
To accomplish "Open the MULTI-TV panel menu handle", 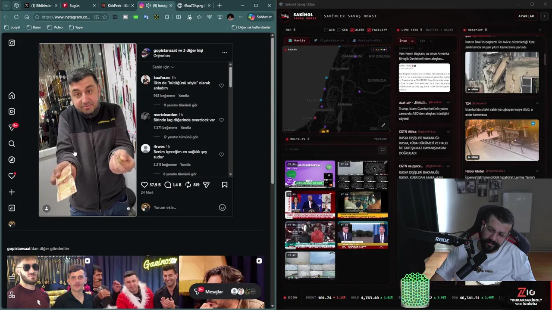I will point(308,139).
